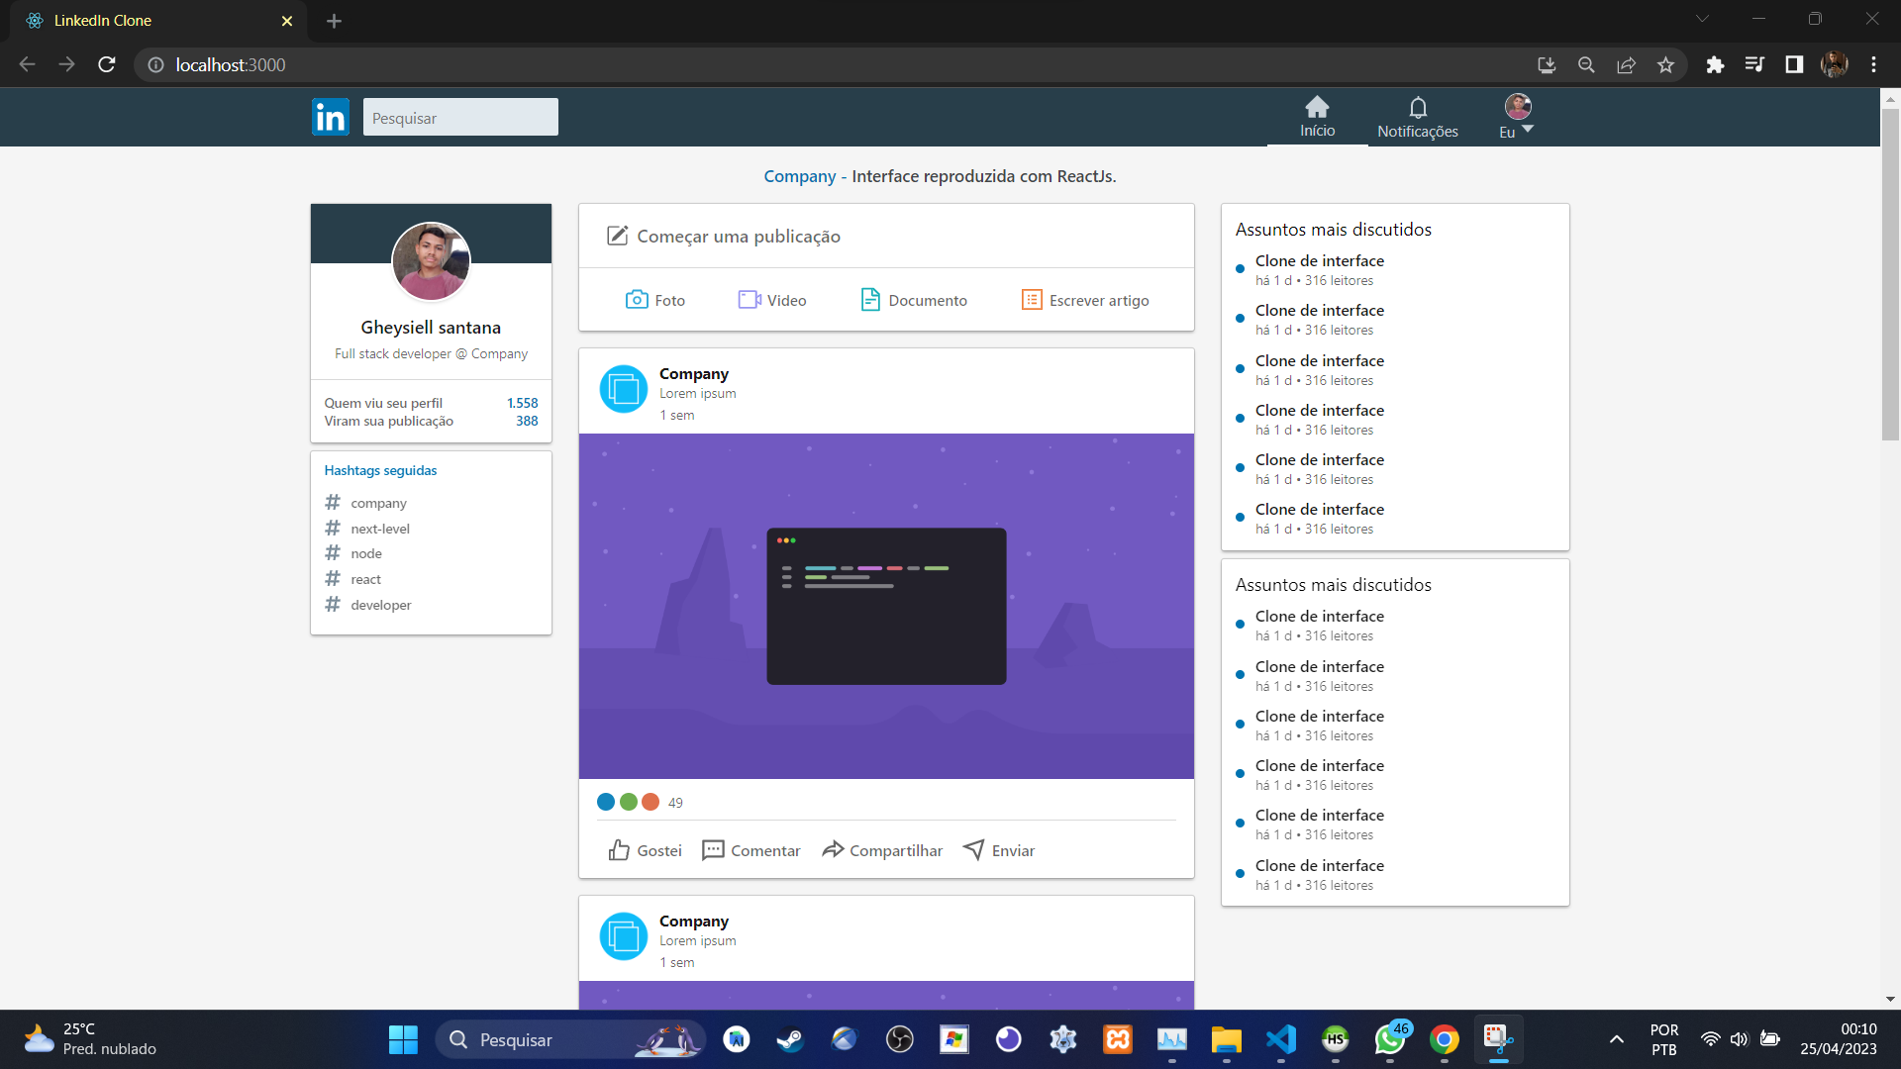The image size is (1901, 1069).
Task: Focus the Pesquisar search field
Action: (460, 118)
